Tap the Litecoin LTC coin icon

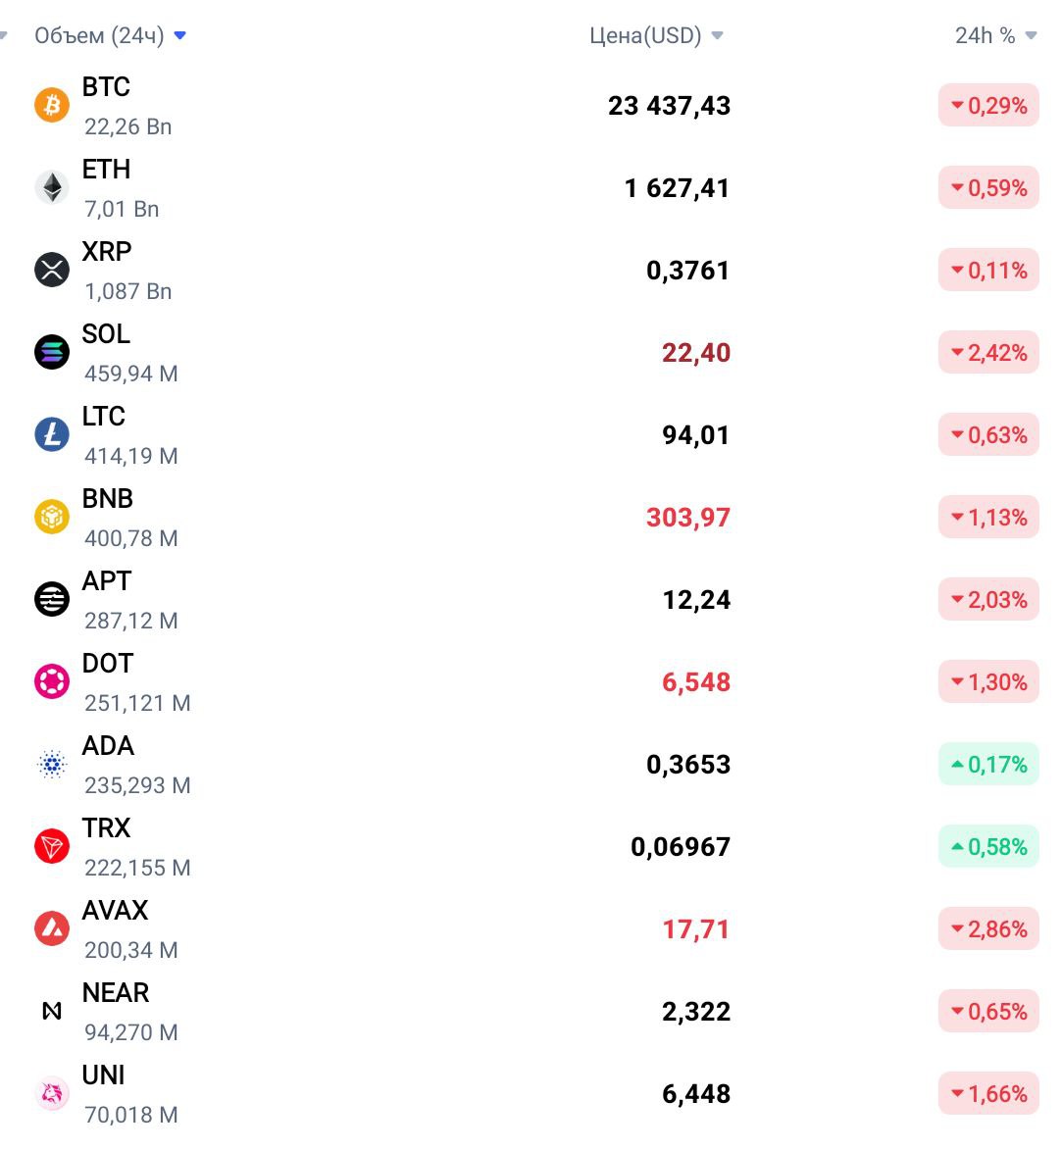coord(52,434)
